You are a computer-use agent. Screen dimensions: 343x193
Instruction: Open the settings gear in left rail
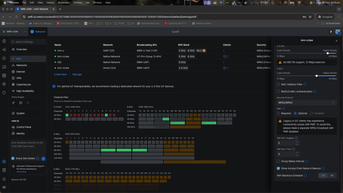pos(4,162)
